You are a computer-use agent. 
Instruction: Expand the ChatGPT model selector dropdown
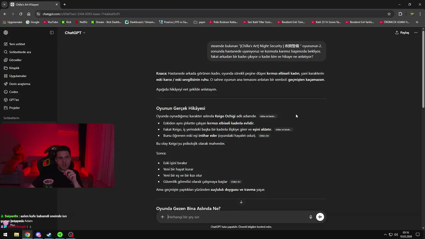click(x=75, y=33)
